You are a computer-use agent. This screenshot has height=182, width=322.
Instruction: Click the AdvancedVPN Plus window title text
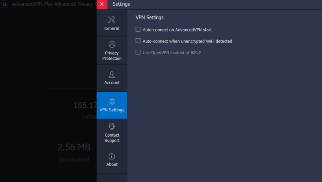(54, 4)
